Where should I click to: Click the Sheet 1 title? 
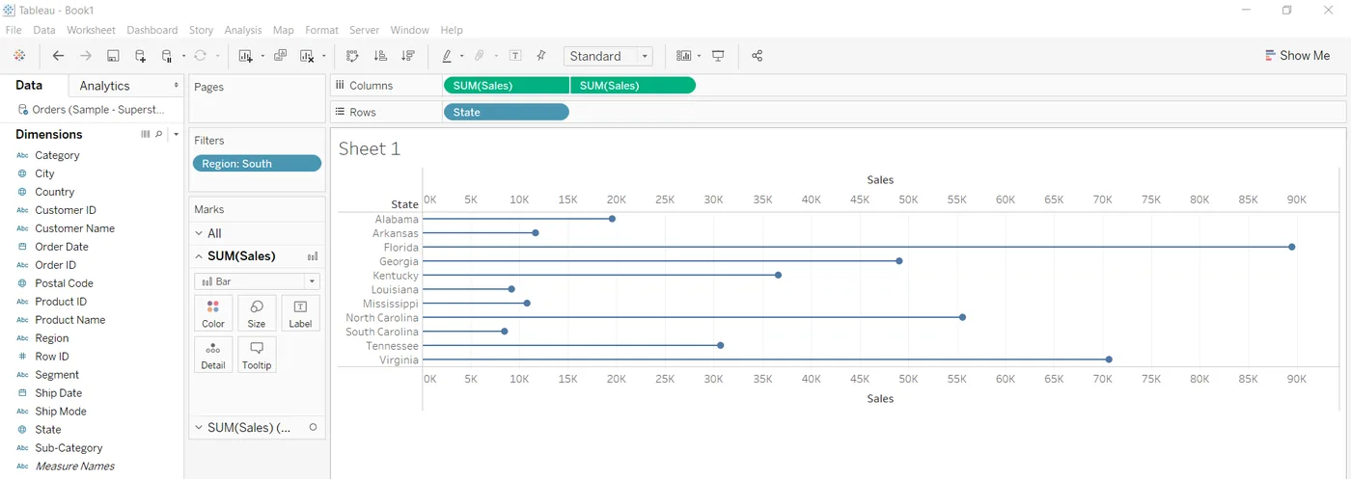click(x=369, y=149)
